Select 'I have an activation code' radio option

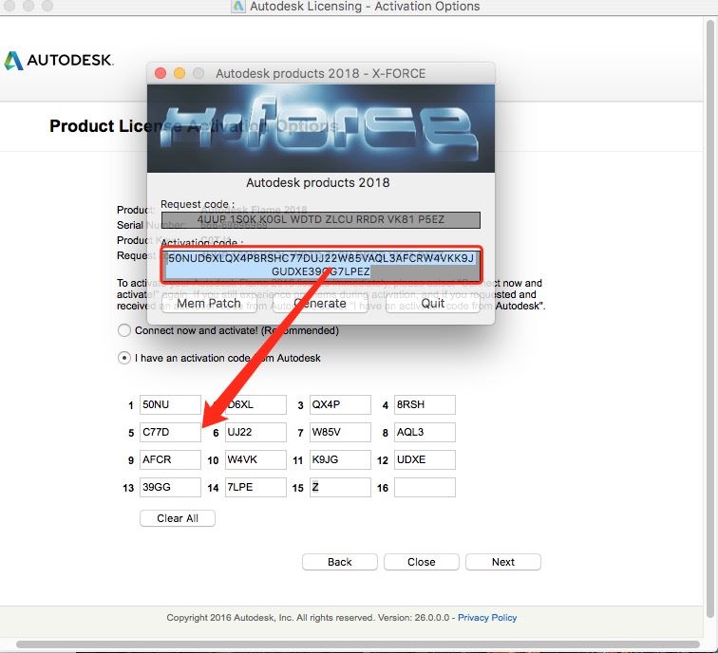pos(124,358)
